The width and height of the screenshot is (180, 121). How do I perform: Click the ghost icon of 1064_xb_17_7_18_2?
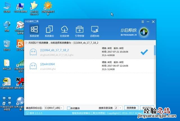[33, 52]
